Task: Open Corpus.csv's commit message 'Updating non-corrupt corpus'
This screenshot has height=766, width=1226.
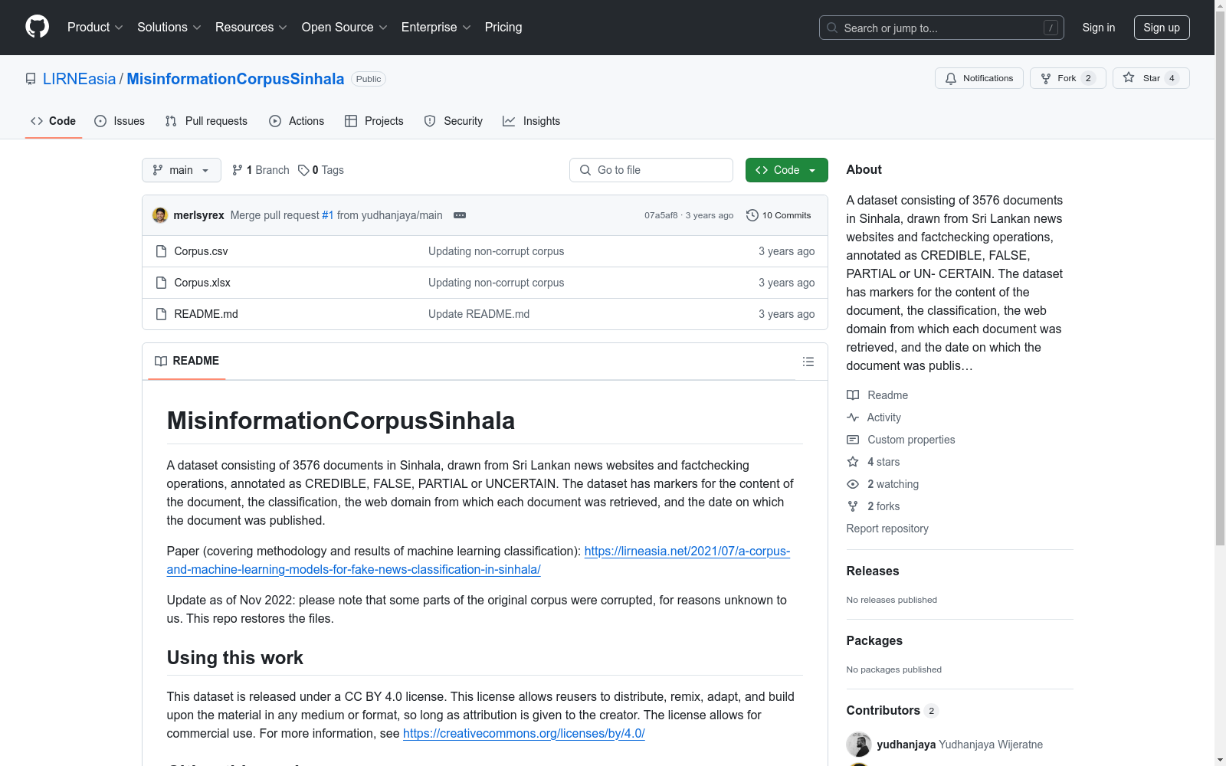Action: pos(496,251)
